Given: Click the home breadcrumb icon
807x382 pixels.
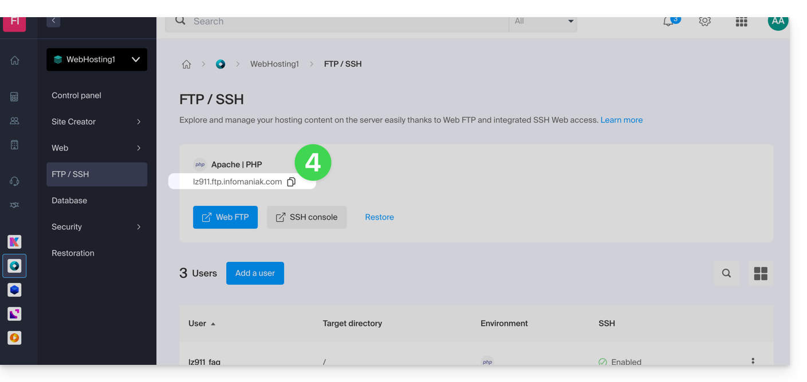Looking at the screenshot, I should [x=186, y=65].
